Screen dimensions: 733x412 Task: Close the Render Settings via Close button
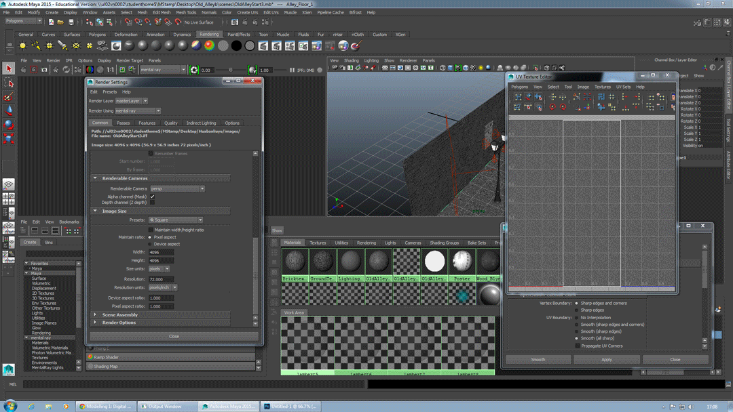coord(174,336)
